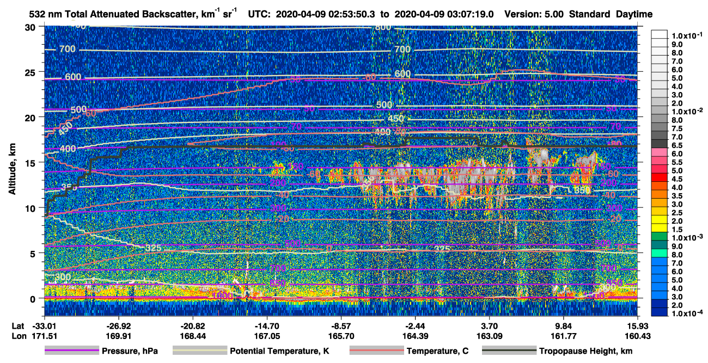Click latitude value 9.84

pos(564,325)
